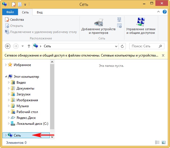Switch to details view in status bar

(x=157, y=142)
